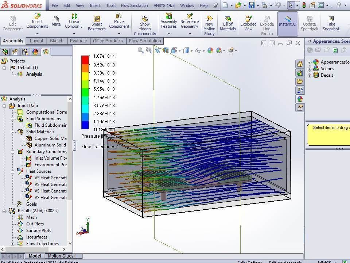Open the Move Component dropdown arrow
The width and height of the screenshot is (350, 263).
click(119, 34)
